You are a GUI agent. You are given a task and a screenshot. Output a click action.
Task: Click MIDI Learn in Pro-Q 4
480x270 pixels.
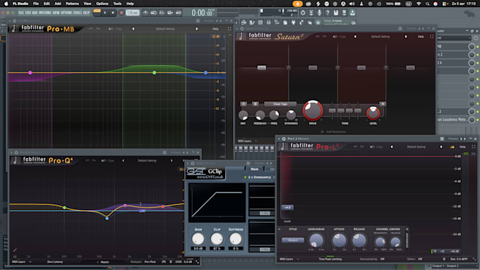18,262
